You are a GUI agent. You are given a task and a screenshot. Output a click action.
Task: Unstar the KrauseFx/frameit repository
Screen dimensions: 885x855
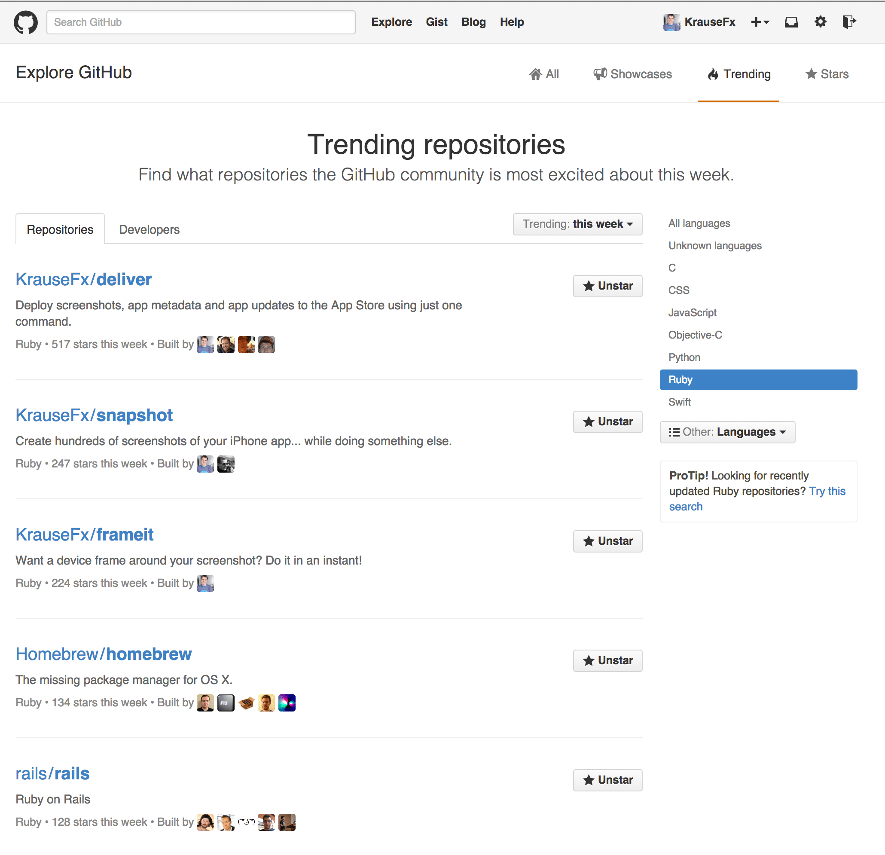point(608,541)
